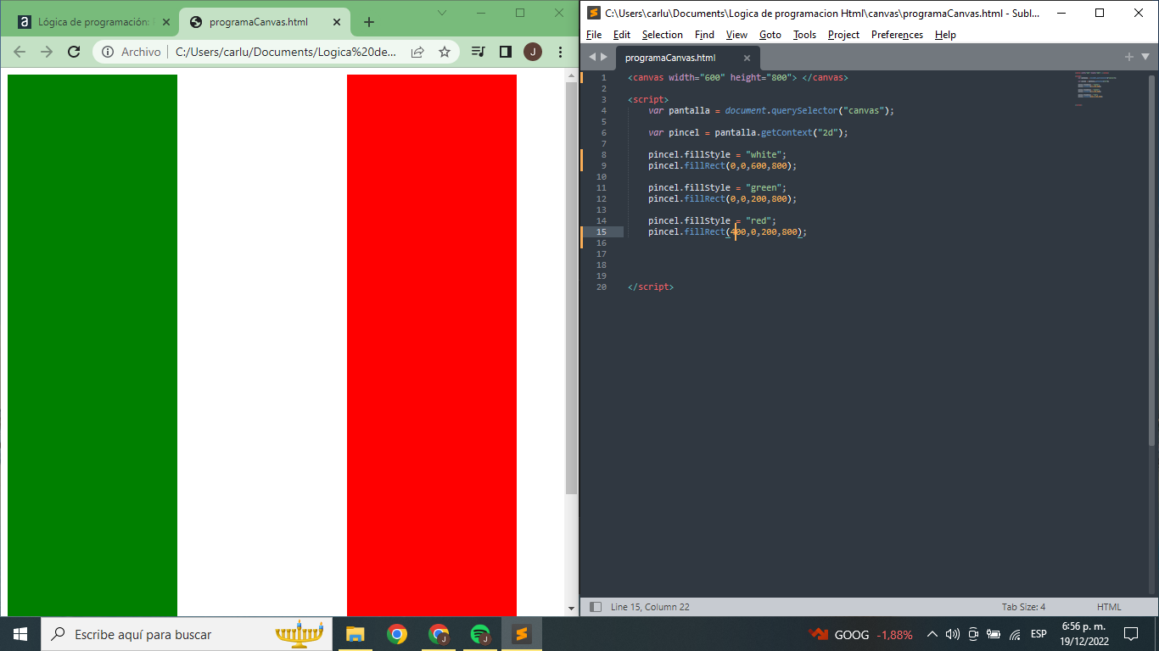Open the View menu
Screen dimensions: 1159x651
pyautogui.click(x=736, y=35)
